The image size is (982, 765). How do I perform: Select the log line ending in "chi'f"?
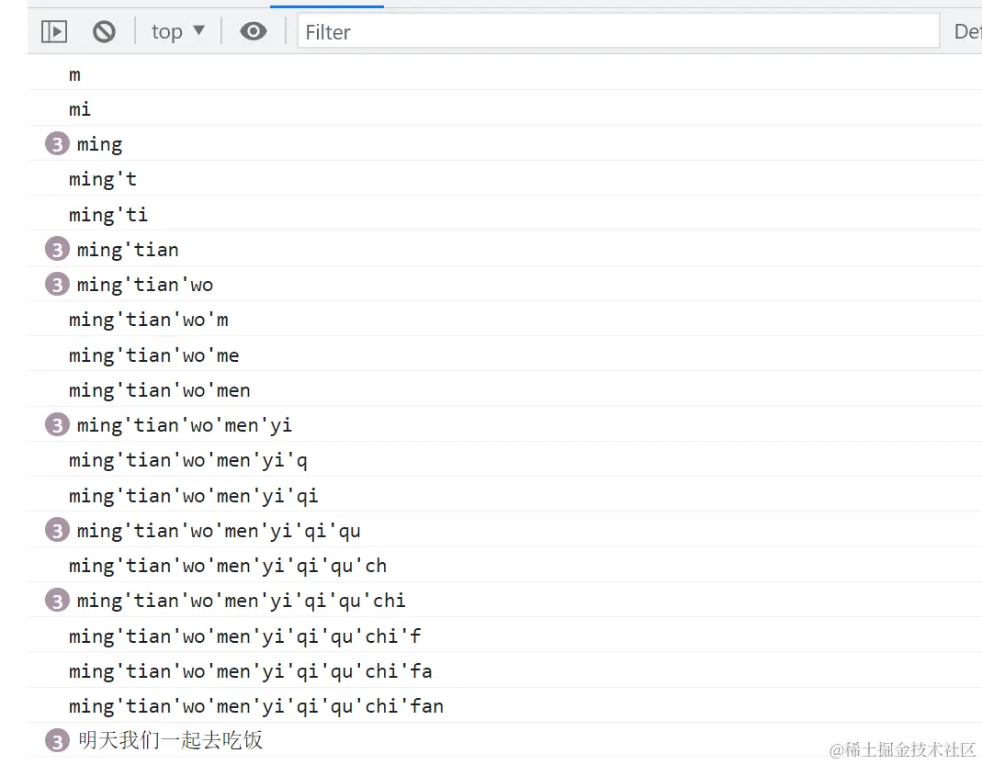click(245, 636)
